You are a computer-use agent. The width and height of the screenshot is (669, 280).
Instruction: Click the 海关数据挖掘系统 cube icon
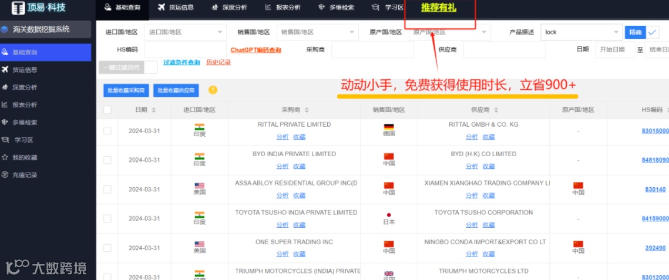click(x=5, y=29)
